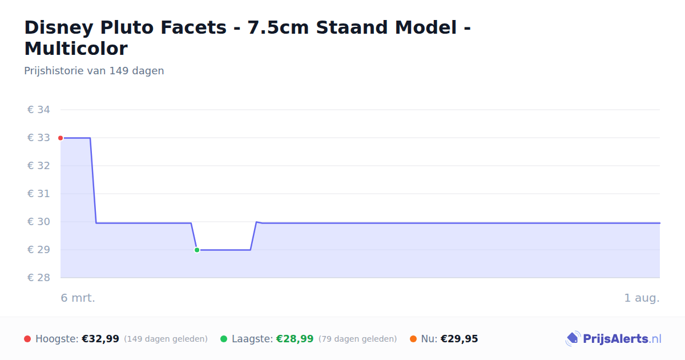This screenshot has width=685, height=360.
Task: Click the € 33 axis label
Action: coord(39,138)
